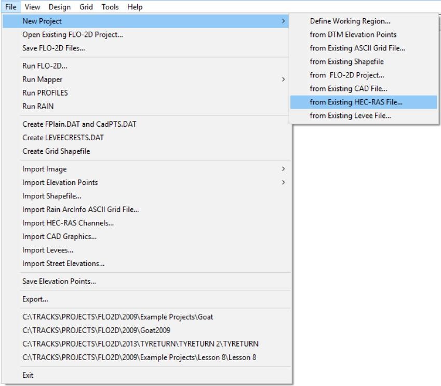Open recent Lesson 8 project path
Screen dimensions: 441x386
point(139,357)
